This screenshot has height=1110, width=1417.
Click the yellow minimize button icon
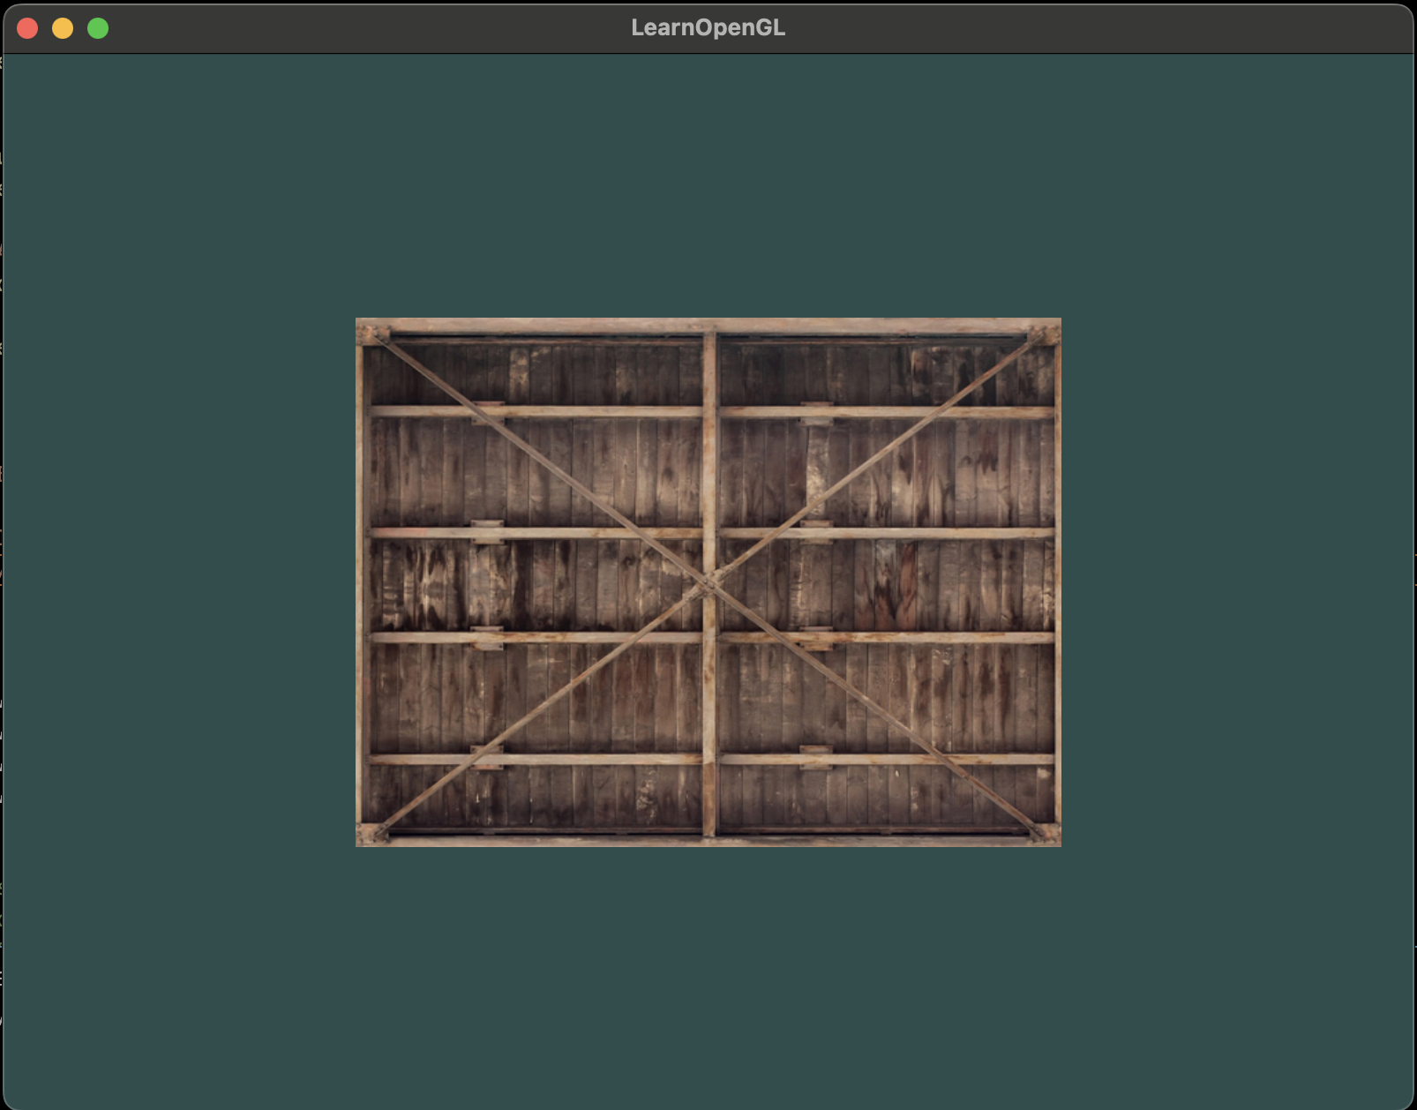click(x=62, y=28)
